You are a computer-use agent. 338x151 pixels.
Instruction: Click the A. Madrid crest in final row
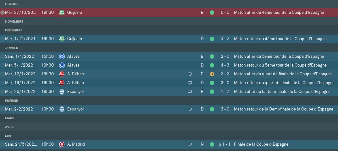[62, 144]
